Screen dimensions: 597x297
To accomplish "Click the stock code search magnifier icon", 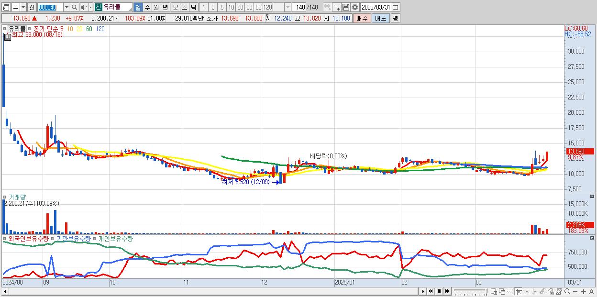I will (x=74, y=7).
